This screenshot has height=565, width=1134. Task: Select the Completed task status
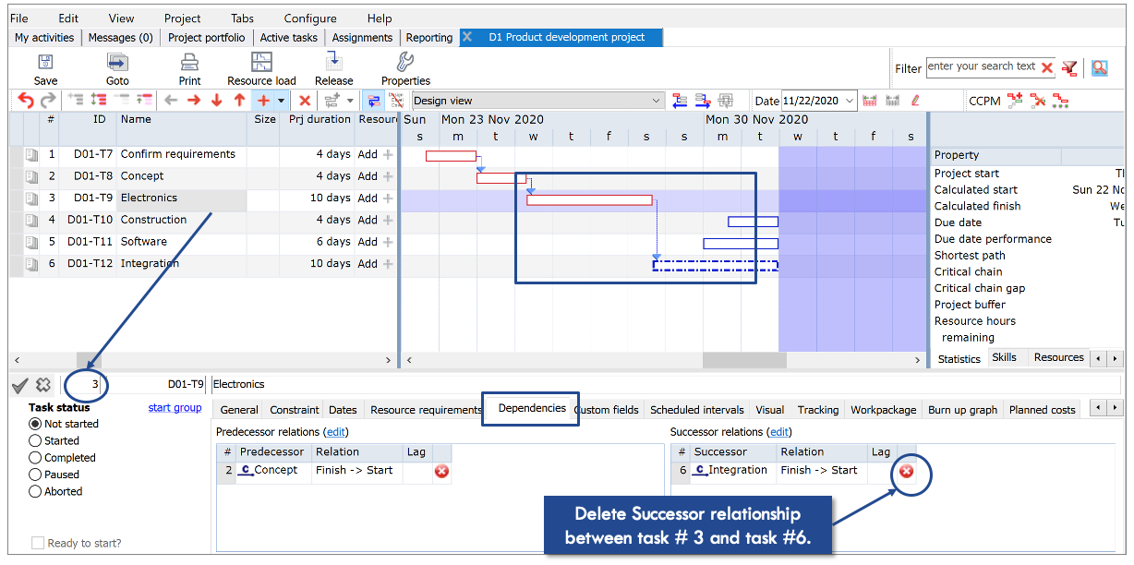tap(36, 458)
